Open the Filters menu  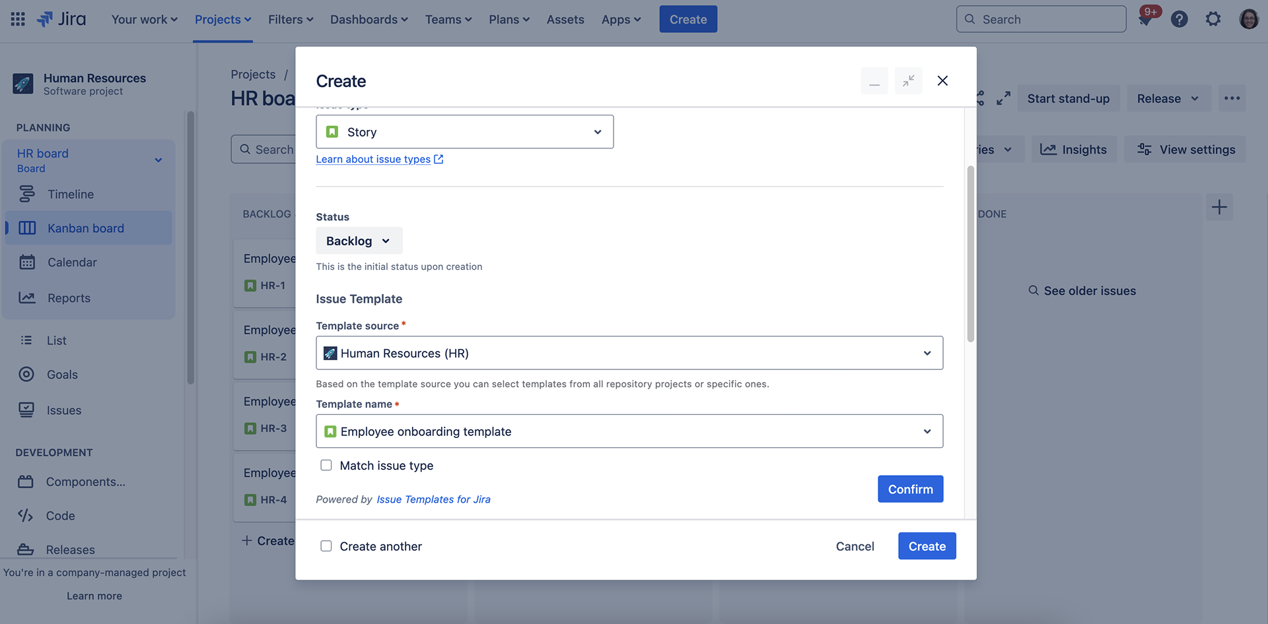291,19
